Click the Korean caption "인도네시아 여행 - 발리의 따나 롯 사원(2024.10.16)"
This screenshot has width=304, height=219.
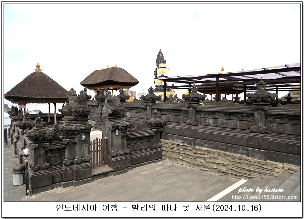[159, 208]
